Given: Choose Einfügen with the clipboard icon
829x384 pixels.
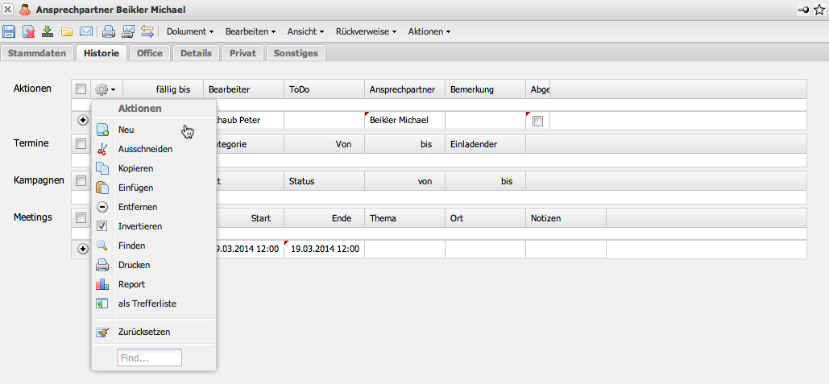Looking at the screenshot, I should click(154, 188).
